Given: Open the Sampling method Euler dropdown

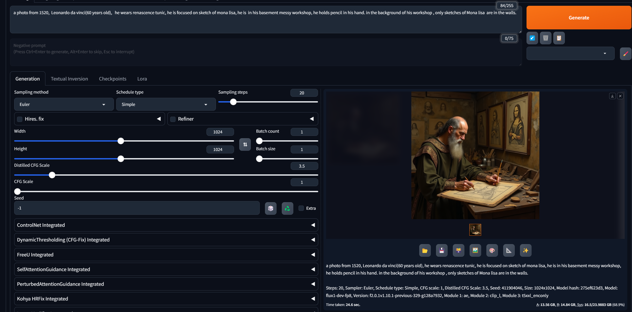Looking at the screenshot, I should 64,104.
